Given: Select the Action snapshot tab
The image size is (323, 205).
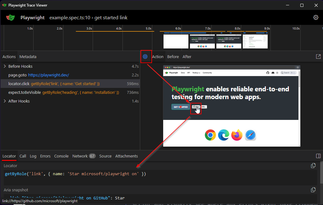Looking at the screenshot, I should coord(158,57).
